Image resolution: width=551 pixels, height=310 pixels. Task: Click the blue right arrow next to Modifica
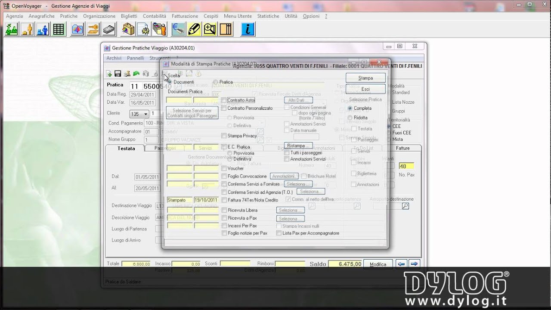tap(414, 264)
